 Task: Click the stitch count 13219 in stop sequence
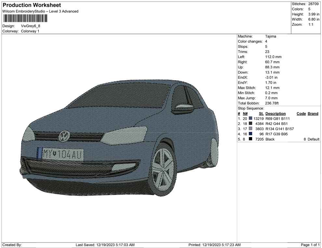click(258, 118)
